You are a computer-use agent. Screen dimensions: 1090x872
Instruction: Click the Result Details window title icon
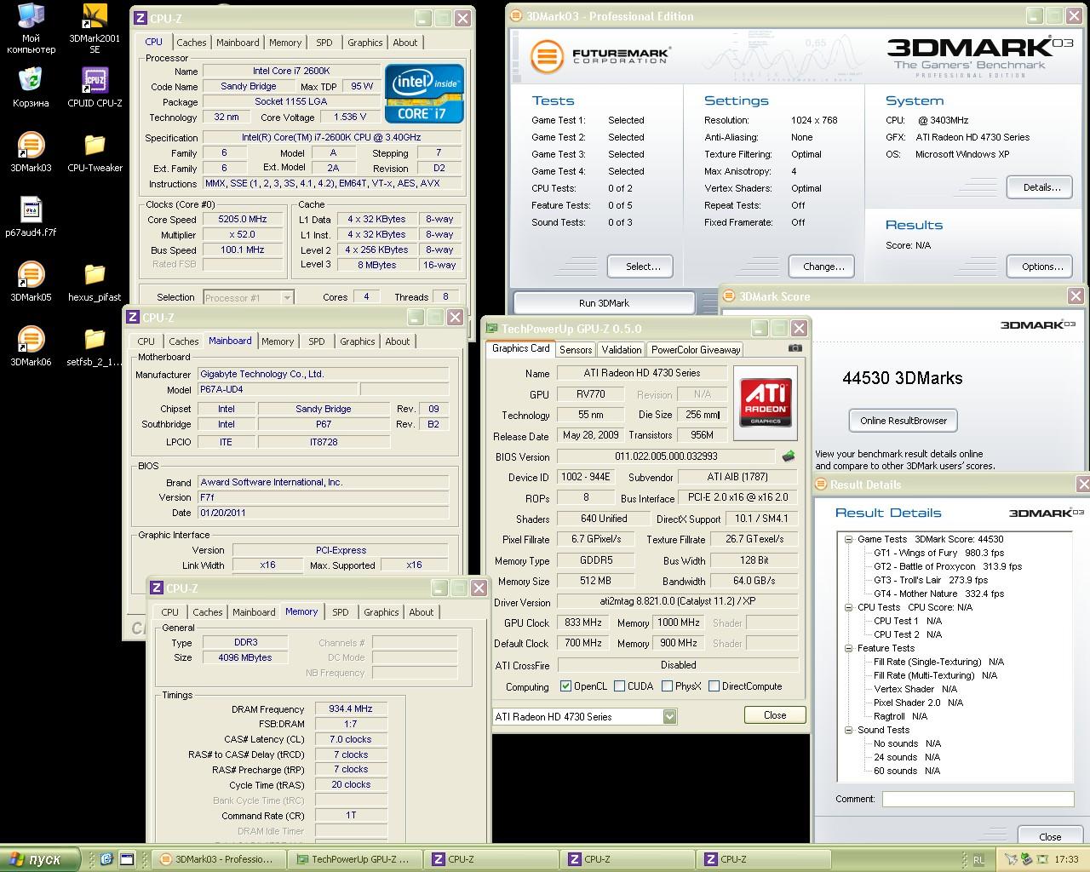(821, 485)
